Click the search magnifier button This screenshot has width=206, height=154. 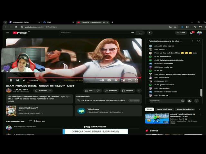[140, 33]
